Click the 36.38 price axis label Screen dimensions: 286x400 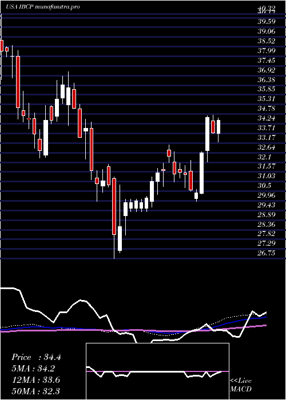(267, 79)
